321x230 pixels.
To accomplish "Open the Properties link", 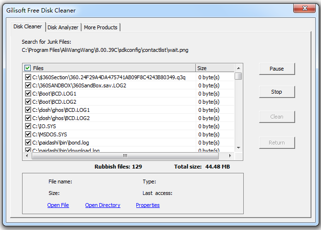I will [x=148, y=205].
